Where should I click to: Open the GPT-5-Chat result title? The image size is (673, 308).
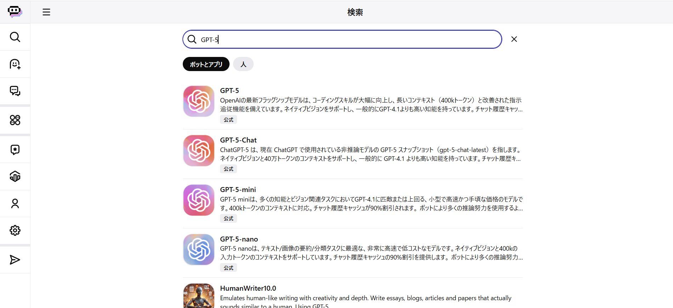pos(238,140)
